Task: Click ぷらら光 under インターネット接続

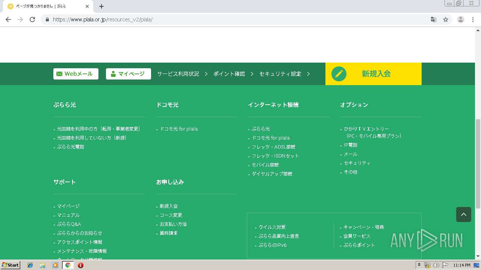Action: [x=261, y=129]
